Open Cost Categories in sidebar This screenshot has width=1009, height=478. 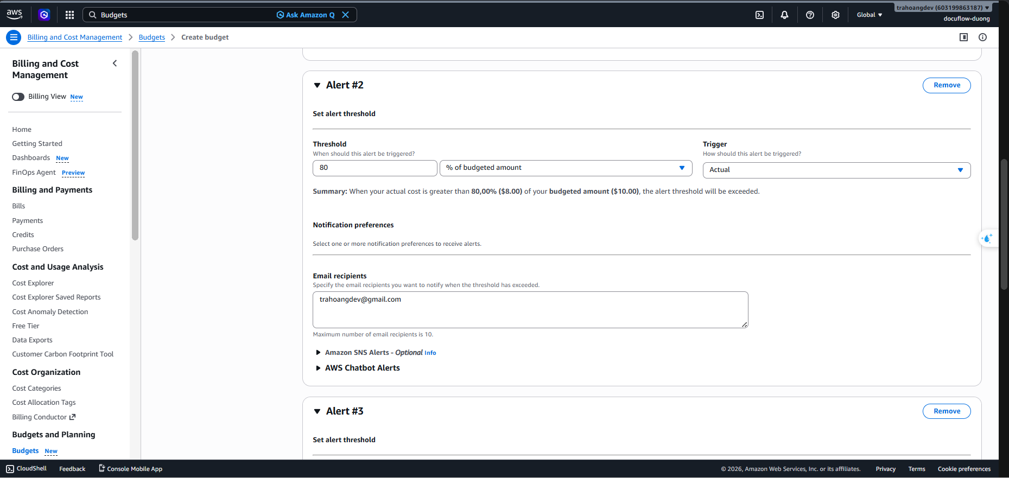point(36,388)
